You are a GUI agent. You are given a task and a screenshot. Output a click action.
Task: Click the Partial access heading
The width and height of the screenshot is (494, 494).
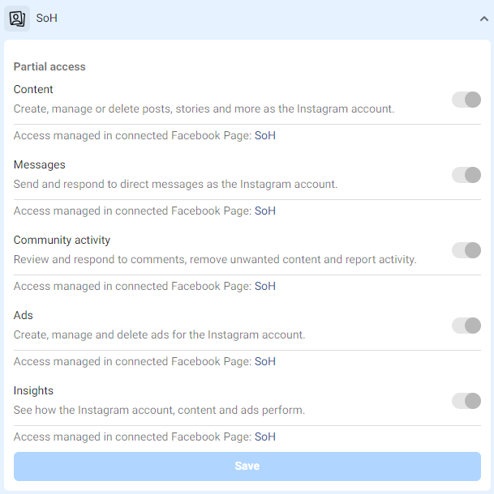[x=49, y=66]
